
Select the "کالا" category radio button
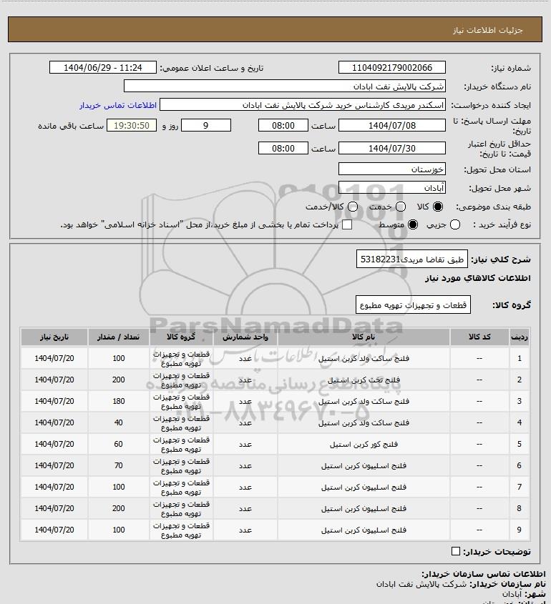click(x=438, y=207)
